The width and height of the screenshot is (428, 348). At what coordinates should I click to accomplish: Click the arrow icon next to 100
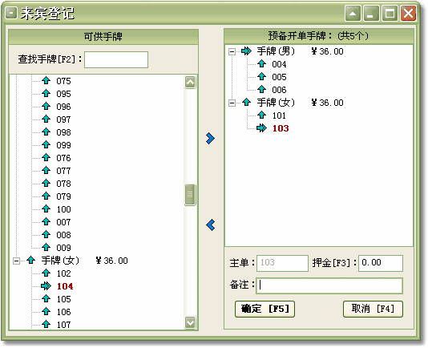tap(46, 209)
